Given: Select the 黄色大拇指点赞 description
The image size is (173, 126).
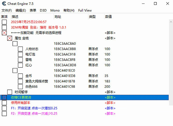Looking at the screenshot, I should click(x=37, y=81).
